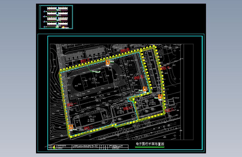
Task: Select the orange controller icon near 防区三
Action: point(108,62)
